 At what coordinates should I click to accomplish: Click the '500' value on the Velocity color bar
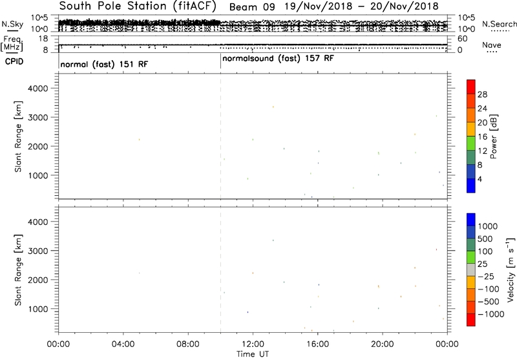click(485, 239)
